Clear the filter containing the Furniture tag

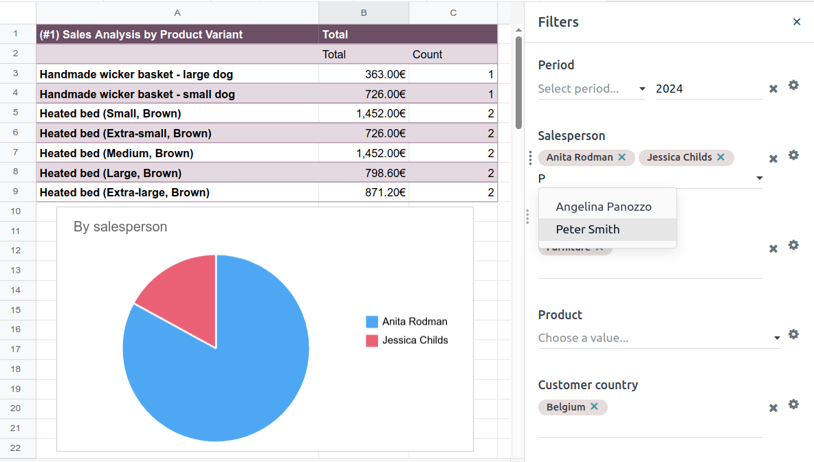pos(773,248)
